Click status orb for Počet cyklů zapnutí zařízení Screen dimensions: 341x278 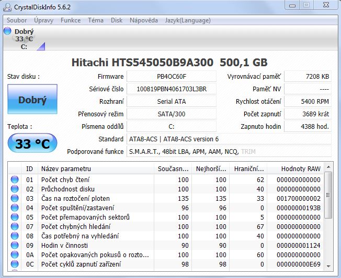[15, 264]
